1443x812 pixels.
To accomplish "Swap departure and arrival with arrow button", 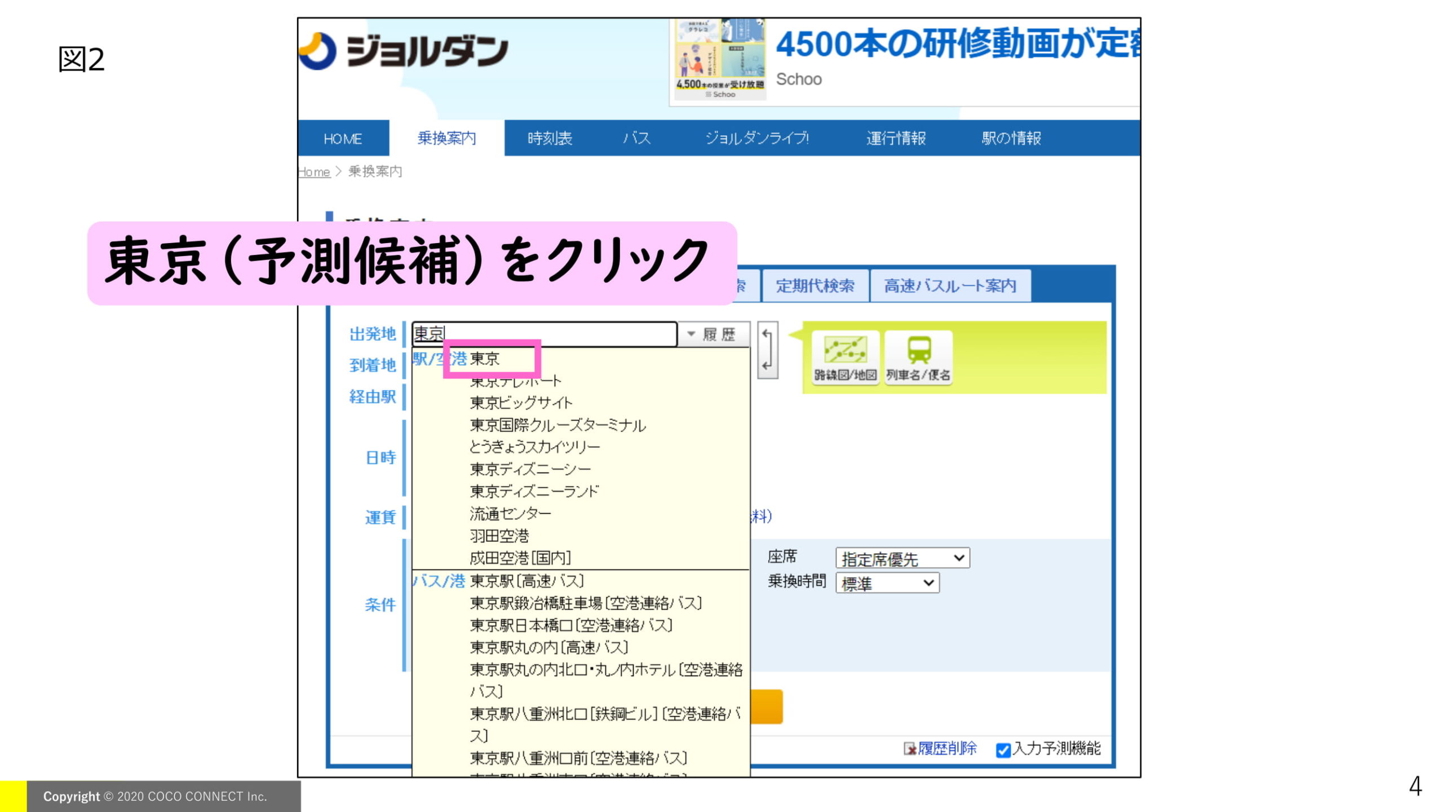I will pos(767,350).
